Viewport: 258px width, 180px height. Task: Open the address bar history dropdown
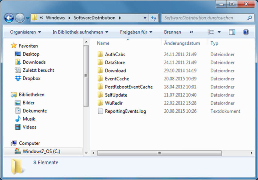pos(145,18)
